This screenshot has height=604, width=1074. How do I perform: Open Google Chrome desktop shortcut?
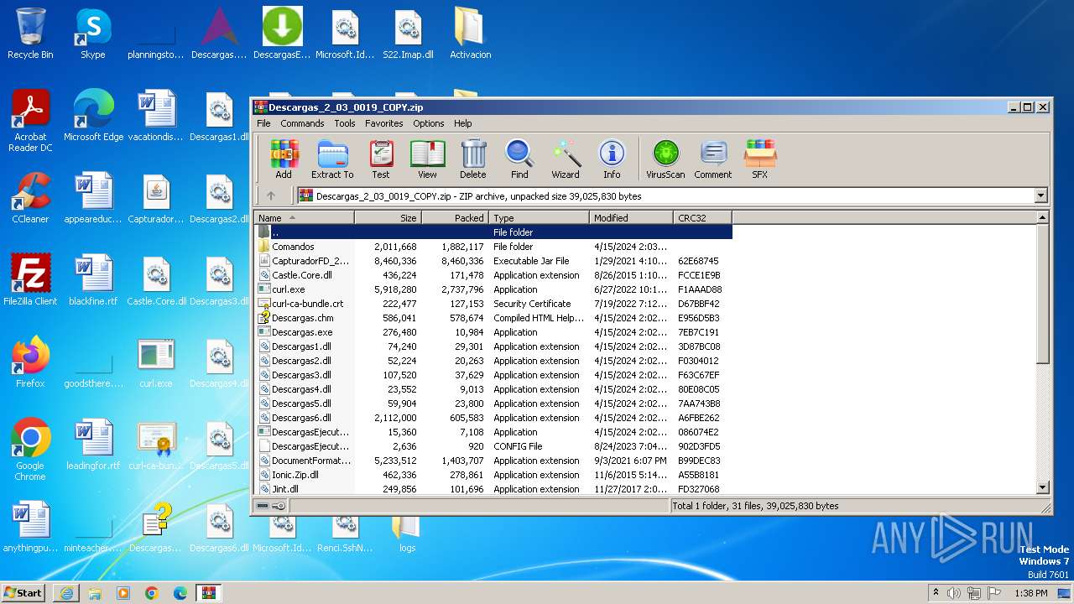pos(30,449)
